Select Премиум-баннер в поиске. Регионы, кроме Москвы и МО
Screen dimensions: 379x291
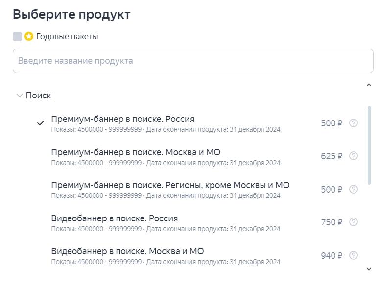tap(170, 185)
